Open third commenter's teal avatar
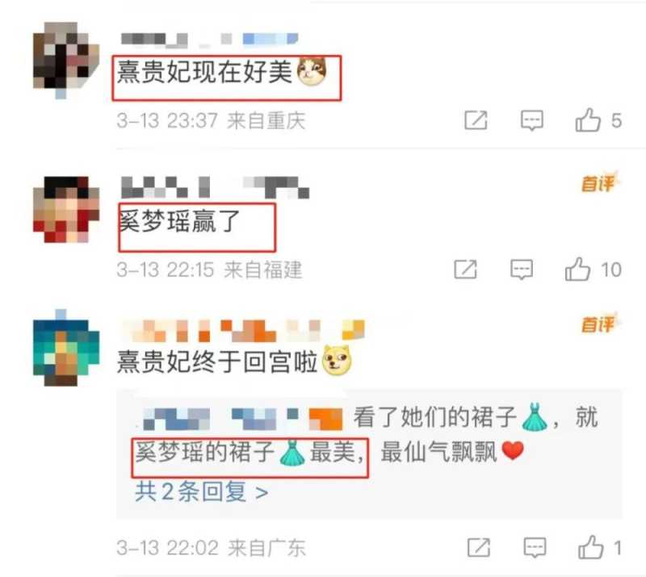 (x=66, y=348)
